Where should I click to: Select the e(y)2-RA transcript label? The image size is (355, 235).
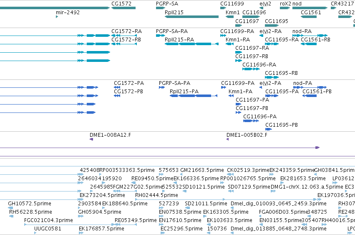pos(271,31)
